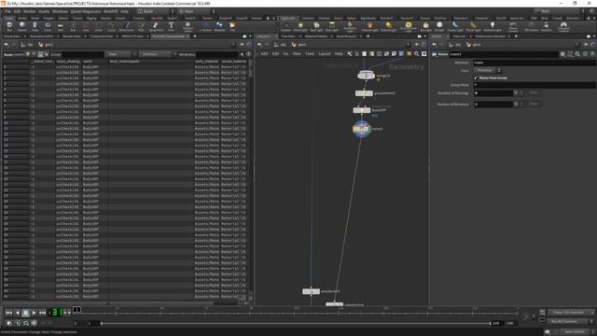Select the Sphere shelf tool
Viewport: 597px width, 336px height.
tap(22, 26)
